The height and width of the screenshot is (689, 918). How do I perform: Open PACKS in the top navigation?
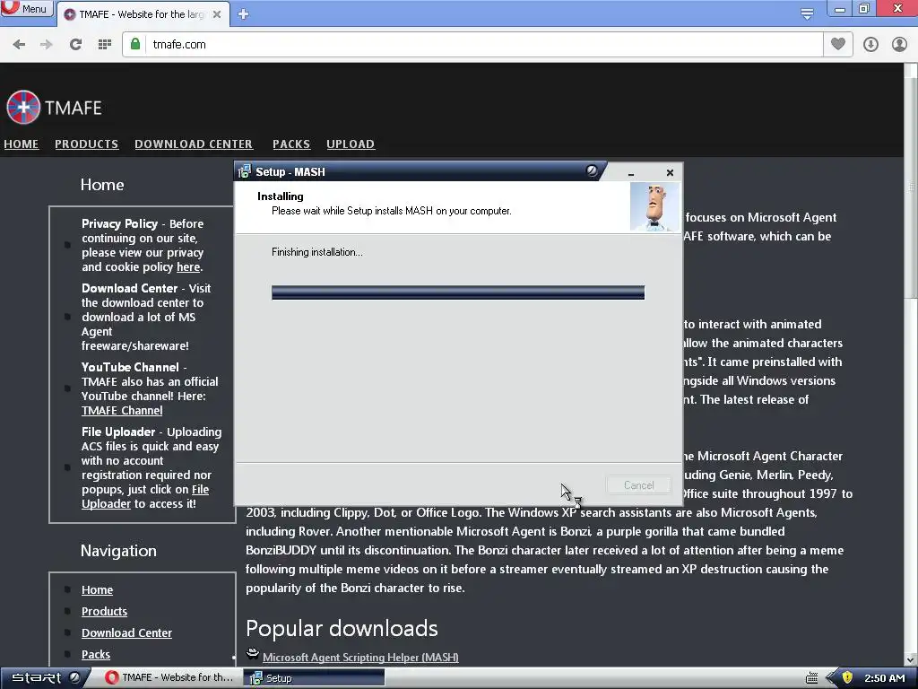[x=291, y=144]
